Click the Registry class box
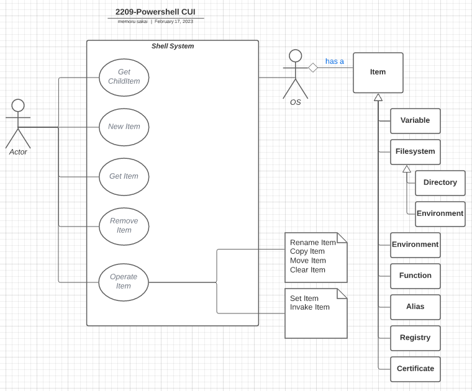The image size is (472, 391). 415,338
